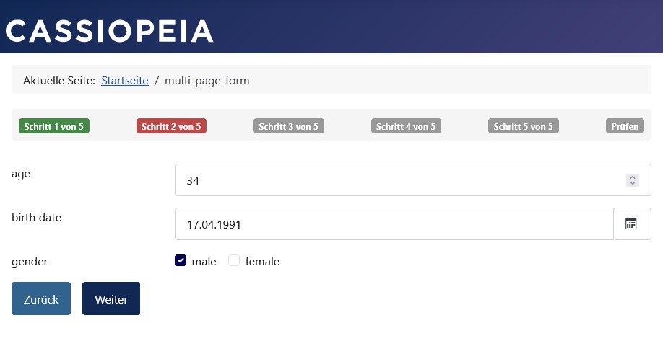The image size is (663, 341).
Task: Switch to Schritt 5 von 5
Action: point(524,126)
